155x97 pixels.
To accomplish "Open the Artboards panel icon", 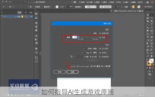I will (36, 61).
